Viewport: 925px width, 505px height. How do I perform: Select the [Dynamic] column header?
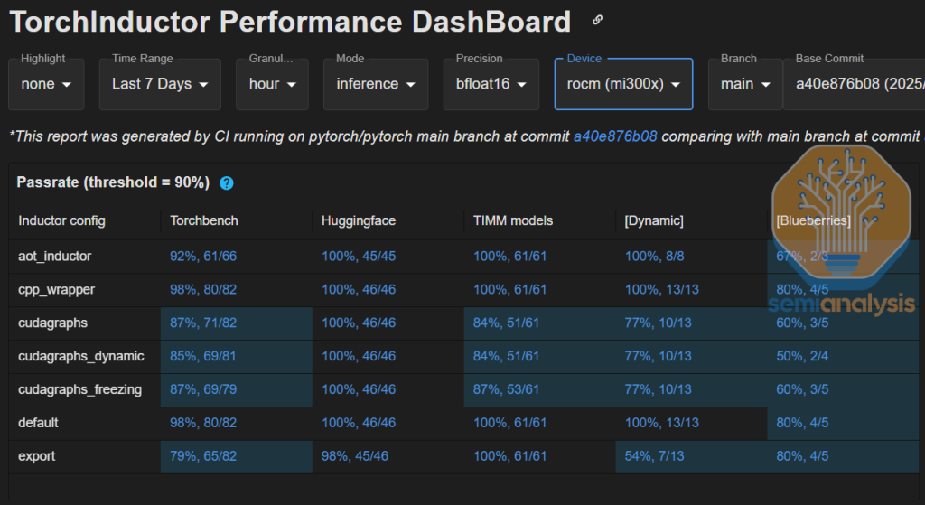tap(654, 220)
